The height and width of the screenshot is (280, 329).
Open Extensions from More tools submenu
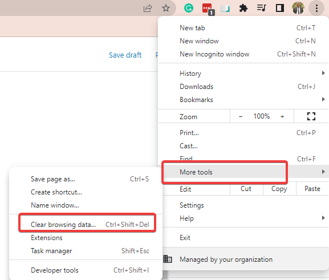coord(86,238)
